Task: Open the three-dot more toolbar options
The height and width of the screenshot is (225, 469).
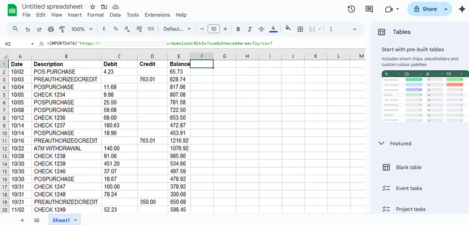Action: point(331,29)
